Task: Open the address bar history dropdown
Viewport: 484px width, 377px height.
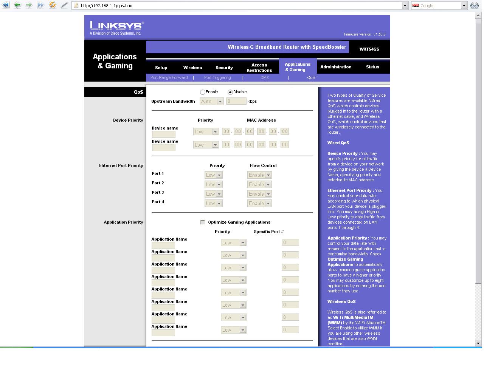Action: 405,6
